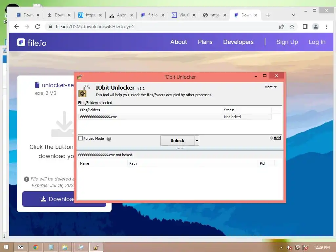The width and height of the screenshot is (336, 252).
Task: Open Chrome three-dot menu
Action: 326,27
